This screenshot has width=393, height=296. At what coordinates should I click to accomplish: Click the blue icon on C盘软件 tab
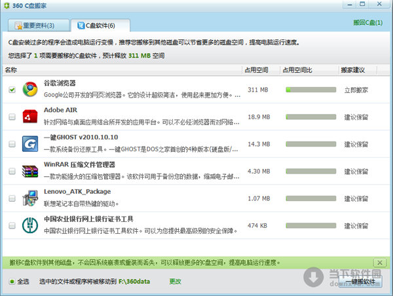[x=81, y=26]
